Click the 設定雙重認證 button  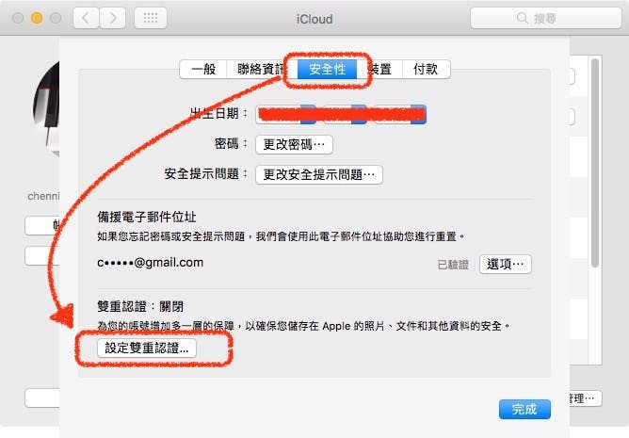(x=147, y=349)
